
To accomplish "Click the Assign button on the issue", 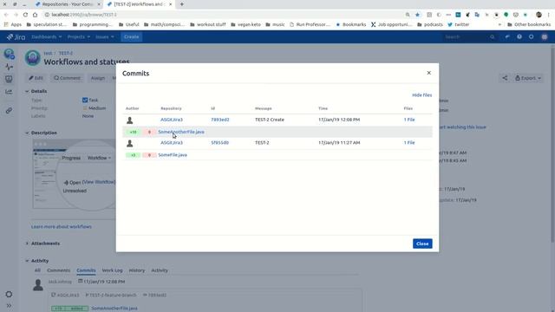I will pyautogui.click(x=98, y=78).
